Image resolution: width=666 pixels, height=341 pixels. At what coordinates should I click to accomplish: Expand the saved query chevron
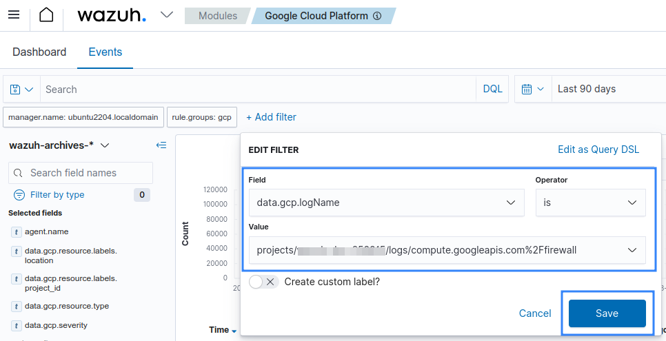tap(29, 89)
